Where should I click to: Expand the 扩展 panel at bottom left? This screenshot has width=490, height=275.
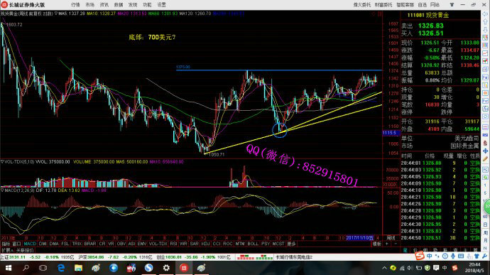tap(7, 250)
